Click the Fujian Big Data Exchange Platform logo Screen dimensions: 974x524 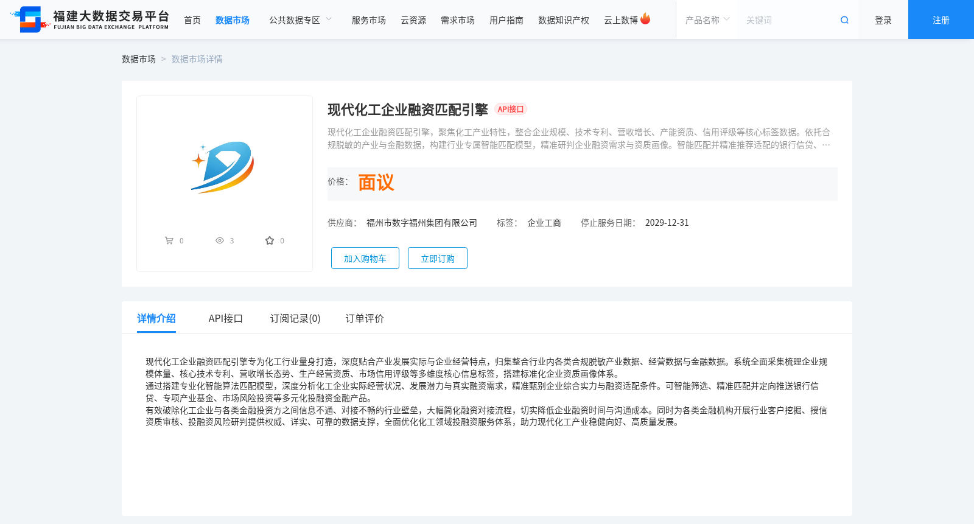89,19
